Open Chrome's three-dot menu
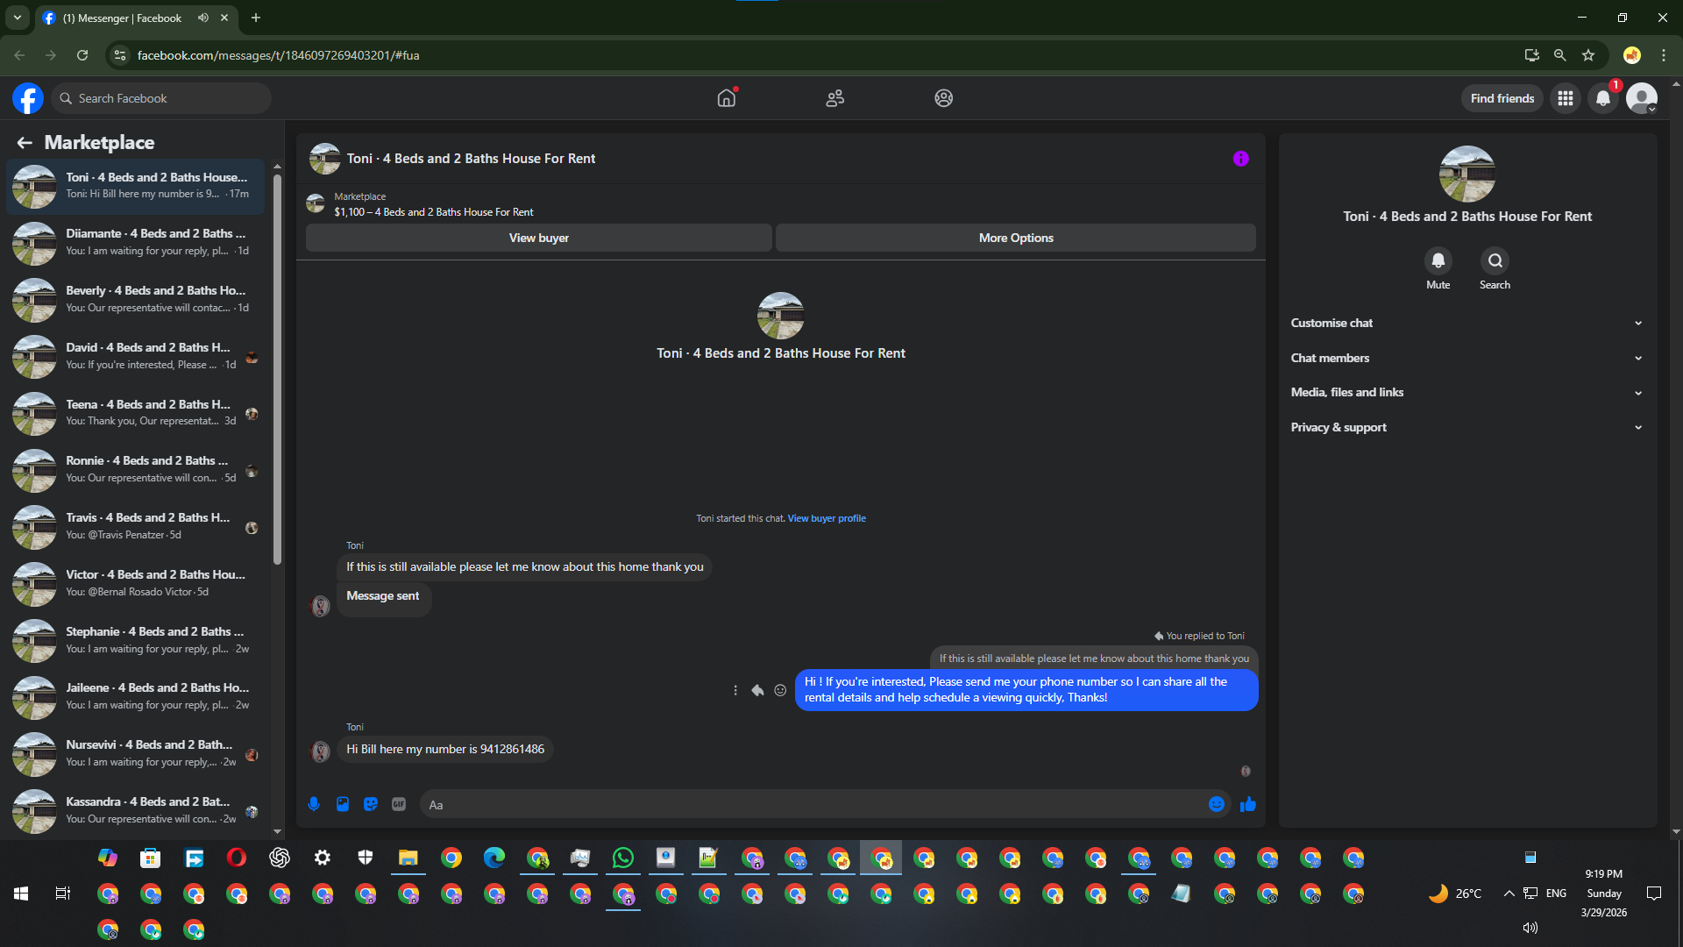The image size is (1683, 947). coord(1664,55)
